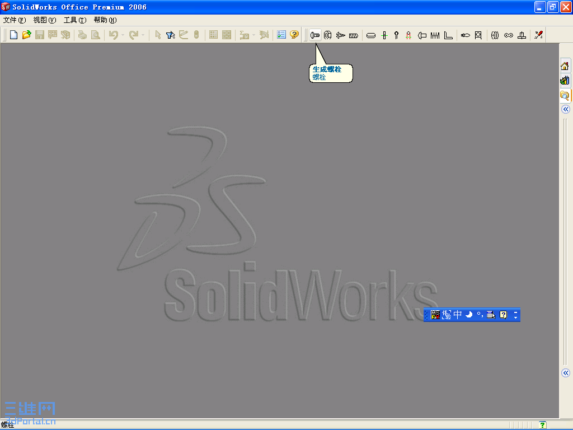Click the rivet icon
Image resolution: width=573 pixels, height=430 pixels.
422,35
